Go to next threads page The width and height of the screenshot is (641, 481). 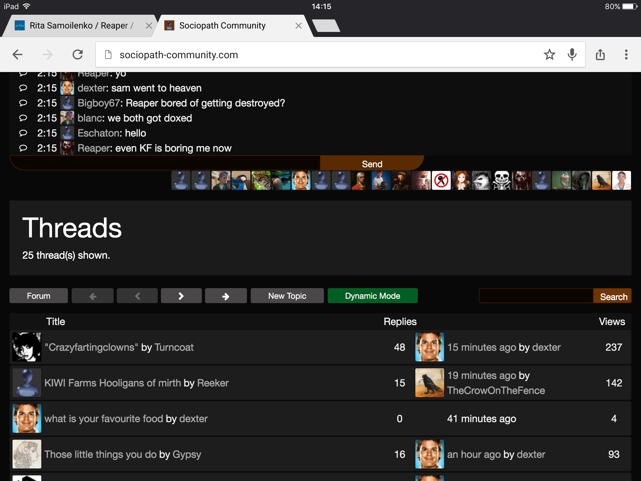[181, 296]
